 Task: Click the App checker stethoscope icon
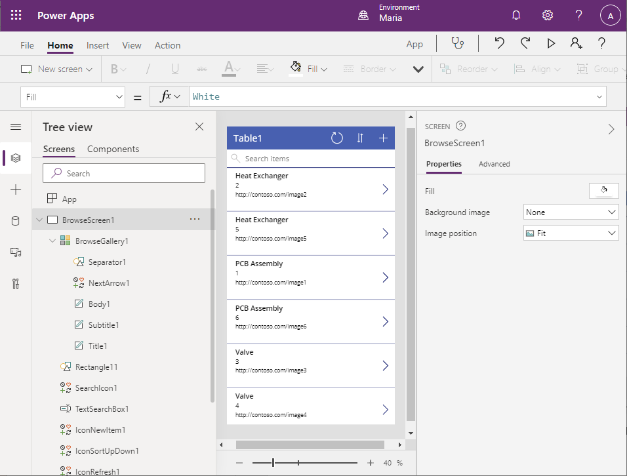click(x=457, y=43)
